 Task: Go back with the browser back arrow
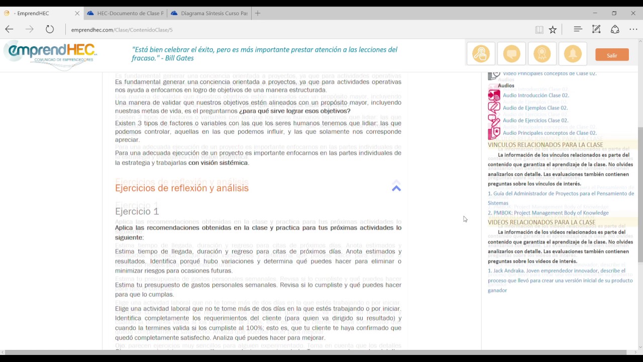click(x=10, y=29)
